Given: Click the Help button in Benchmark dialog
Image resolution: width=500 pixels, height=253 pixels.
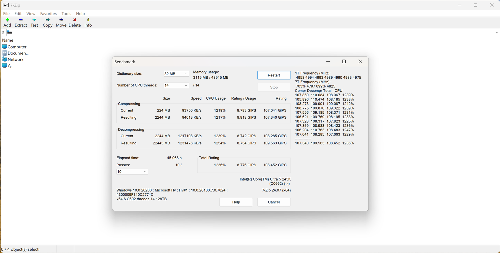Looking at the screenshot, I should click(x=236, y=202).
